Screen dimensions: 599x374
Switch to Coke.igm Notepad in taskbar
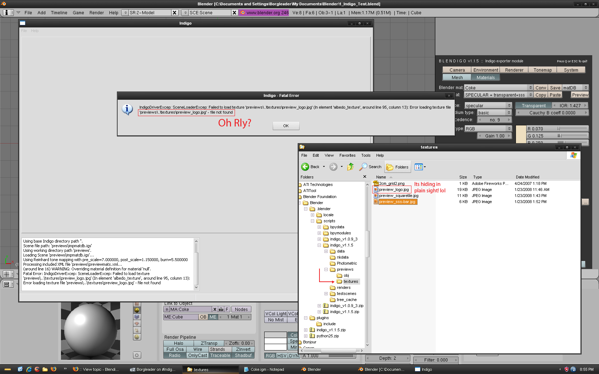pyautogui.click(x=267, y=369)
